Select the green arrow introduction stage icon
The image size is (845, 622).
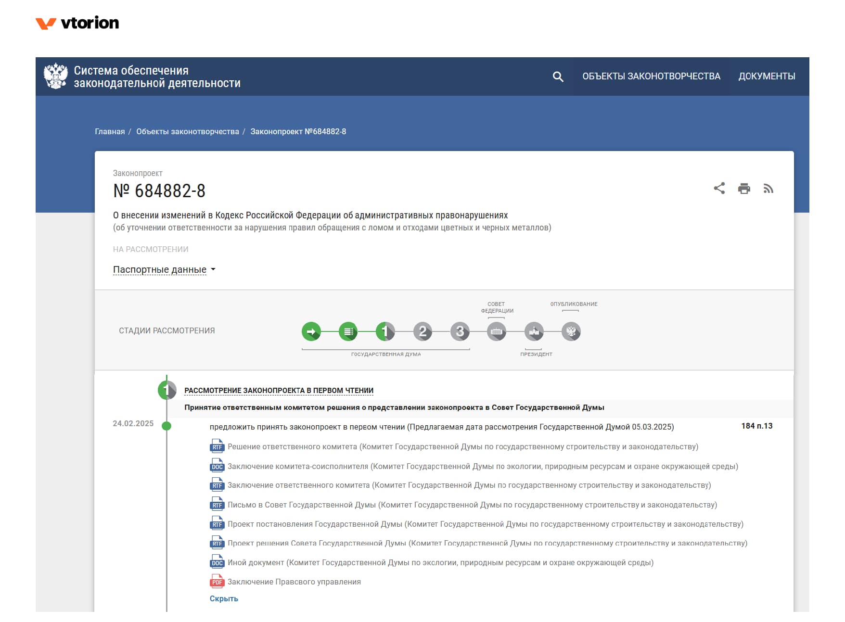pyautogui.click(x=311, y=331)
